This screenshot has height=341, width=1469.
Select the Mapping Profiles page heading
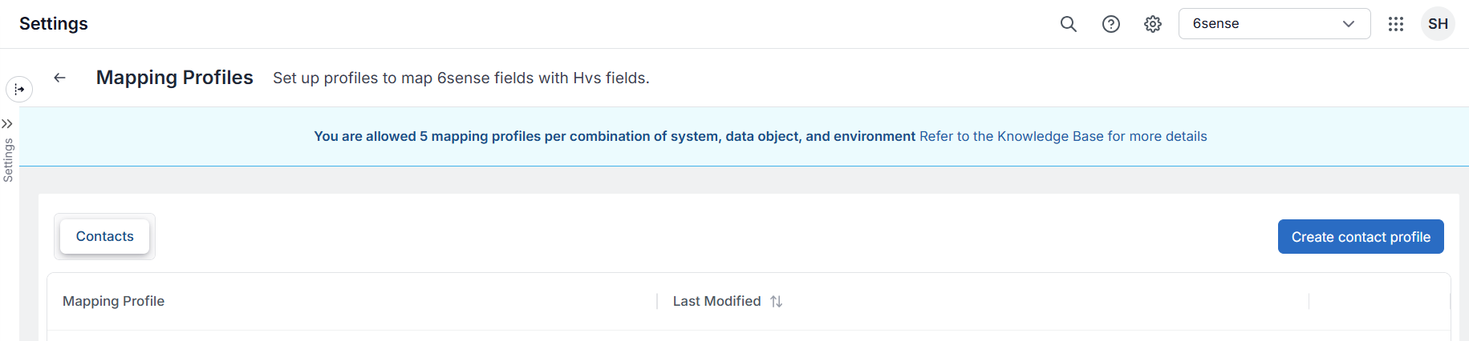click(175, 78)
